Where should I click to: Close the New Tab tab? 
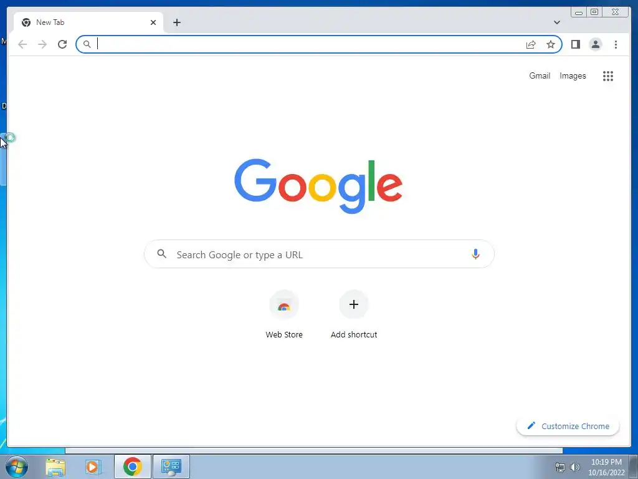coord(153,22)
